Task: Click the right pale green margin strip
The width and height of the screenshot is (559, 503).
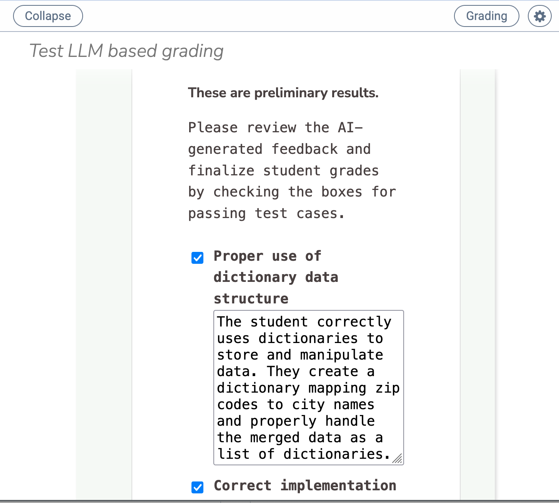Action: pyautogui.click(x=477, y=285)
